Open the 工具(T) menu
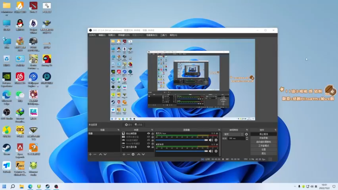The height and width of the screenshot is (190, 338). pos(164,35)
